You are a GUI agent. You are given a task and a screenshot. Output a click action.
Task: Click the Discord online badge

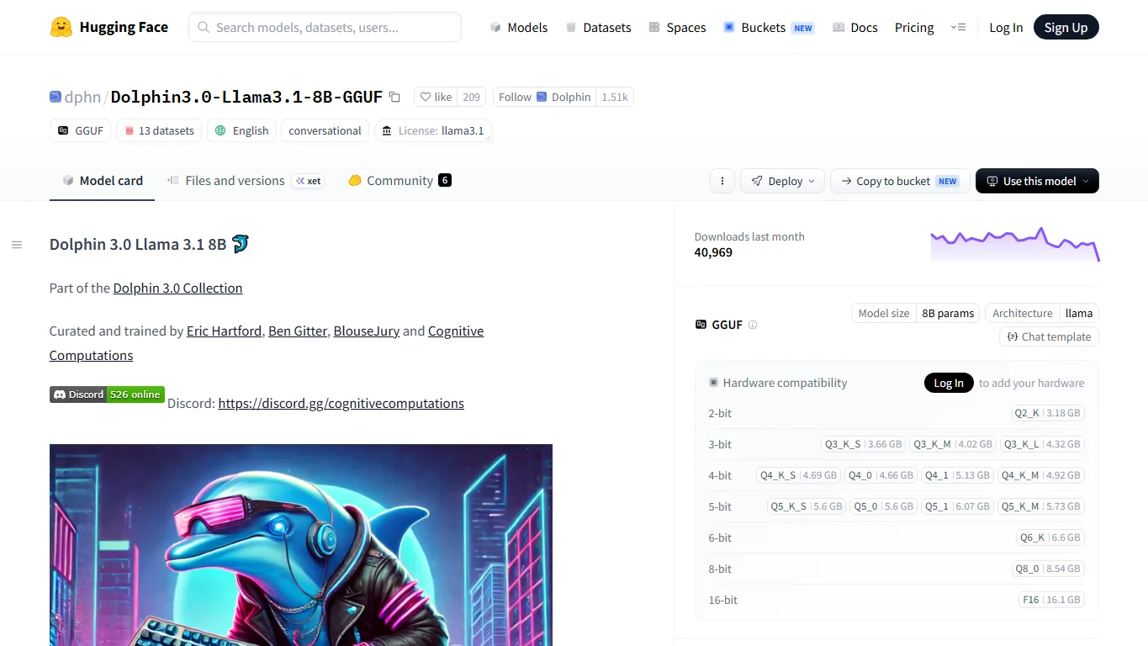click(x=107, y=394)
